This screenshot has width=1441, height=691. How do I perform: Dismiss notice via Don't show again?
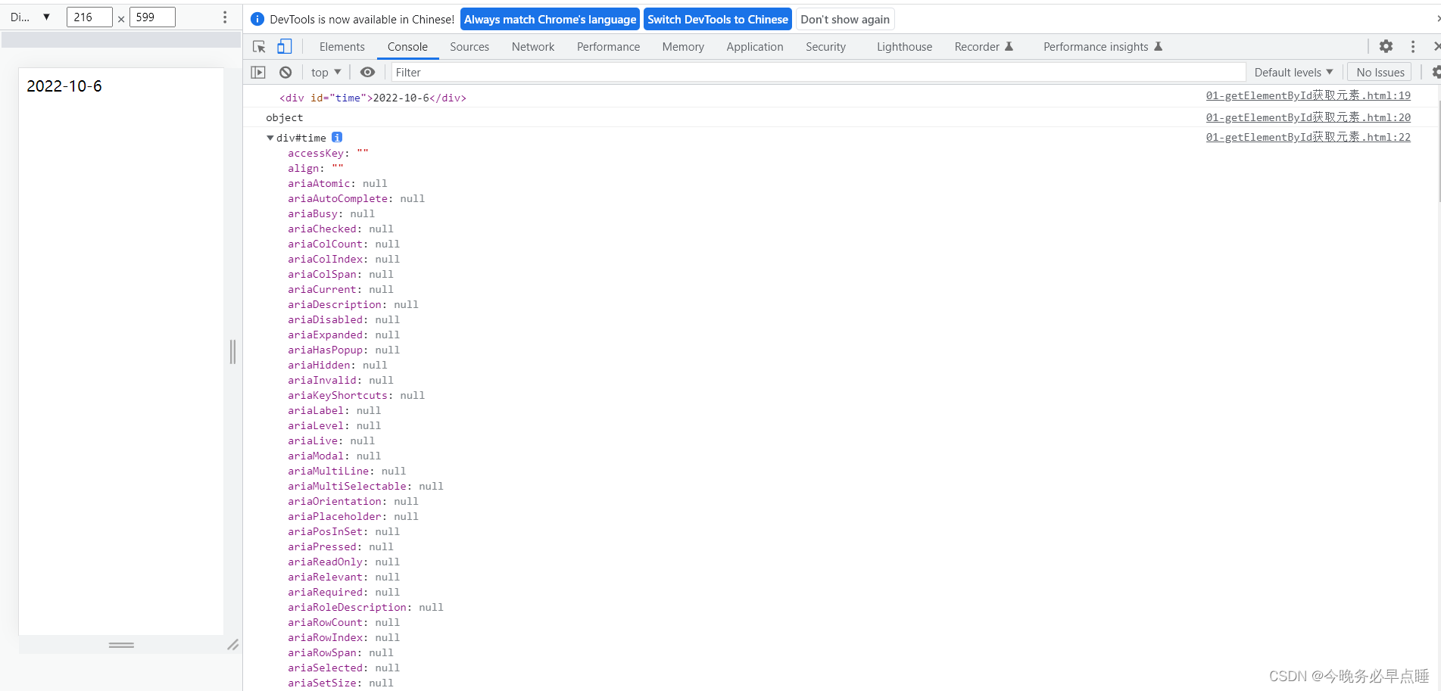[844, 19]
